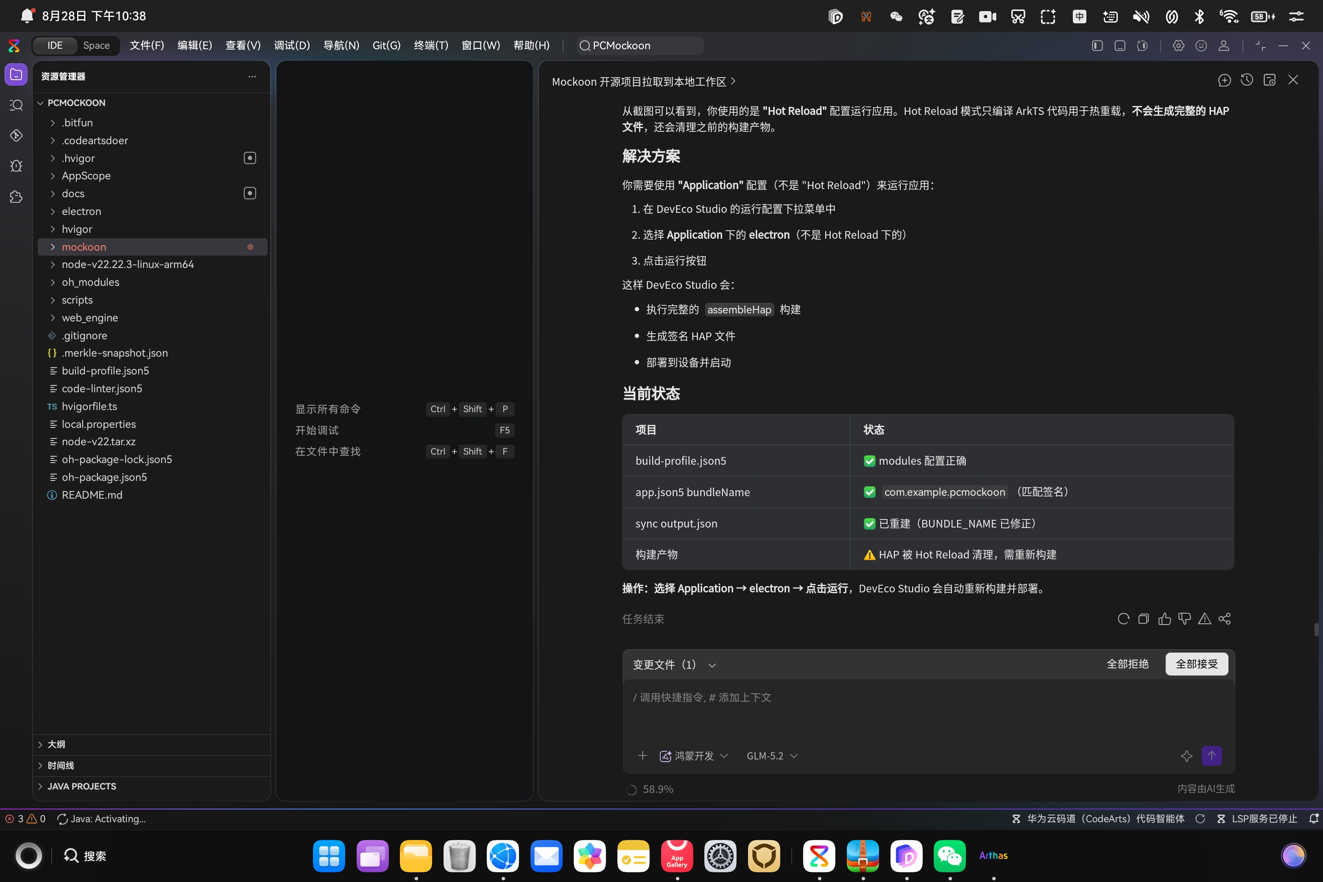Click the prompt enhance sparkle icon
This screenshot has width=1323, height=882.
pos(1186,756)
